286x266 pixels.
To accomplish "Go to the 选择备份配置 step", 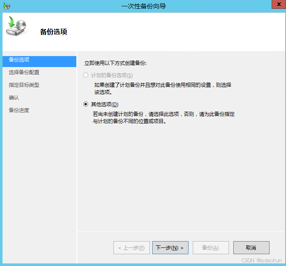I will pos(24,73).
